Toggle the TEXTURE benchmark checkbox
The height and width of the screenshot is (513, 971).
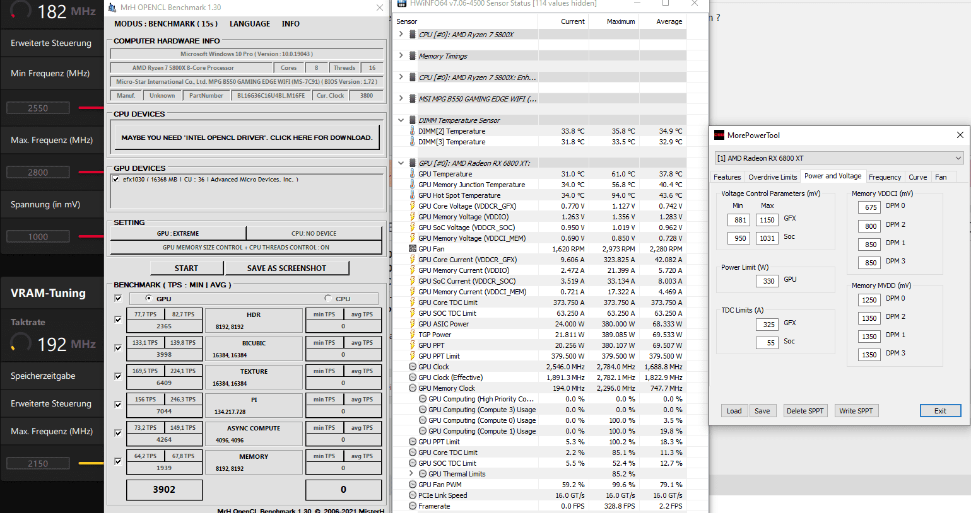click(118, 376)
